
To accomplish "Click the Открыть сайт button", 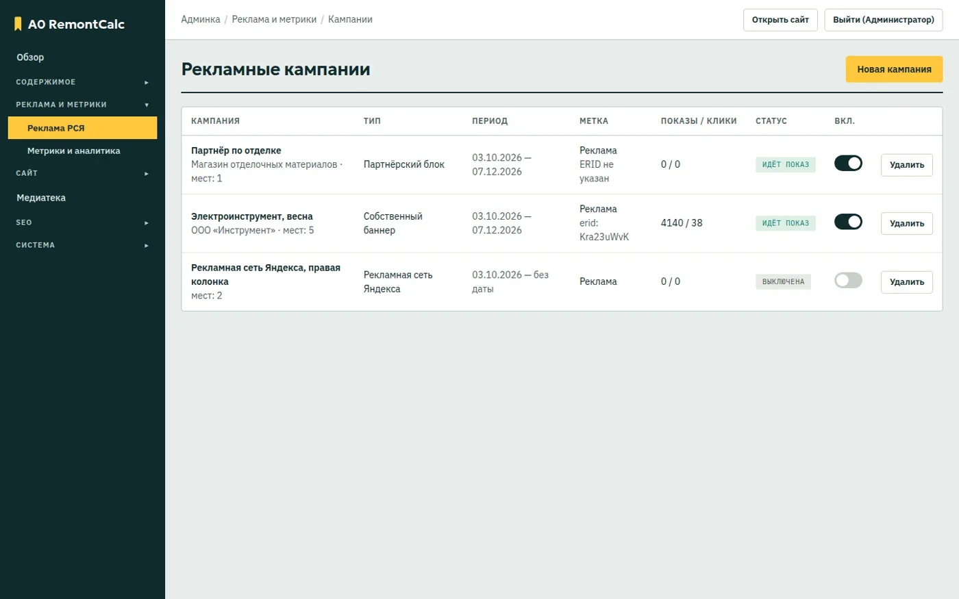I will pos(780,20).
